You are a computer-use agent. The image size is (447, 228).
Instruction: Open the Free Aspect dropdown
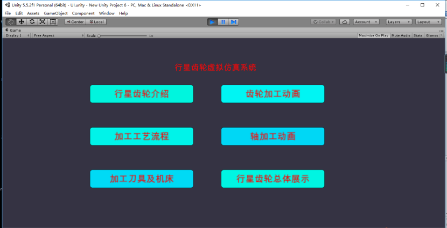point(59,35)
